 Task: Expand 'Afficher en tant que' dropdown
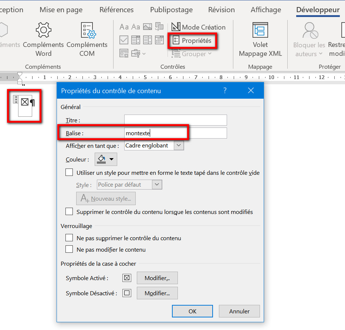pos(179,146)
